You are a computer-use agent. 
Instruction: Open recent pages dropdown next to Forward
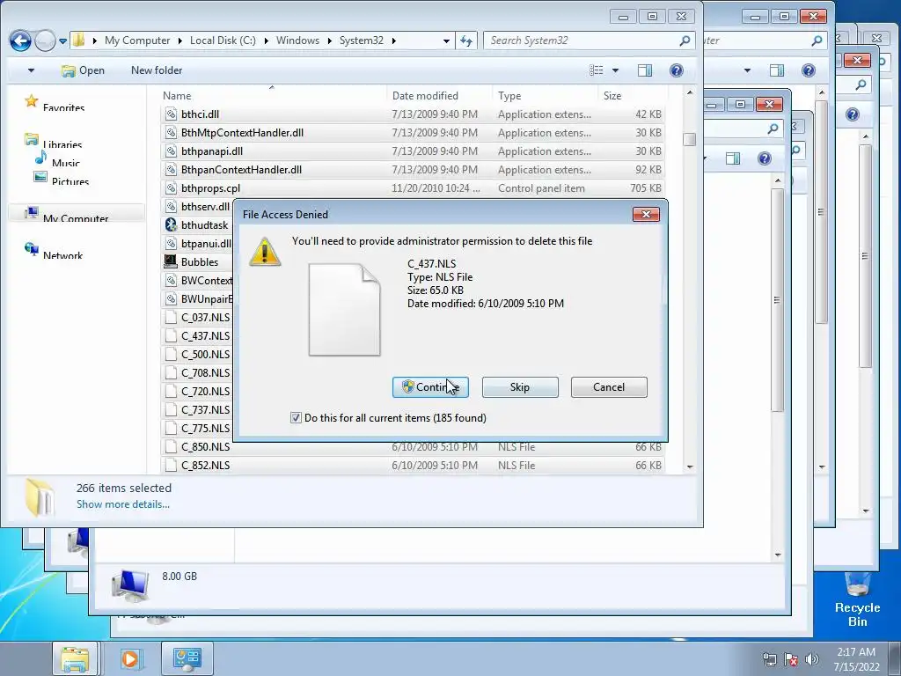click(x=62, y=41)
